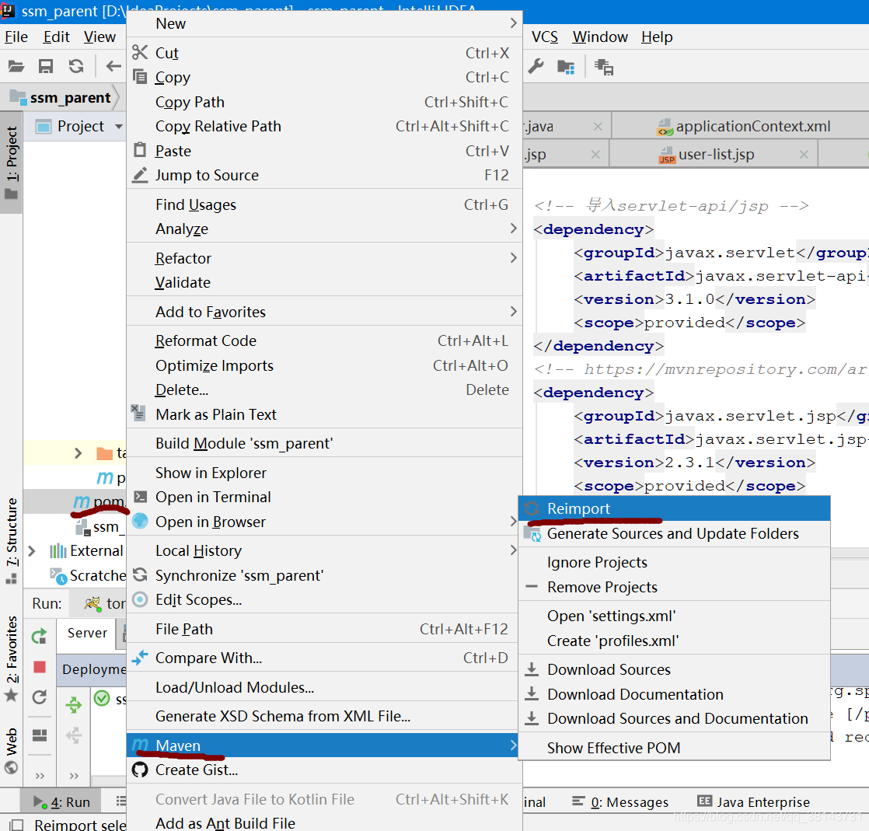
Task: Choose Generate Sources and Update Folders
Action: pyautogui.click(x=674, y=533)
